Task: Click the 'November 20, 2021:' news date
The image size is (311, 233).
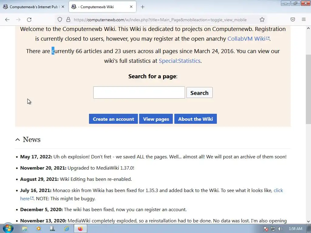Action: coord(43,168)
